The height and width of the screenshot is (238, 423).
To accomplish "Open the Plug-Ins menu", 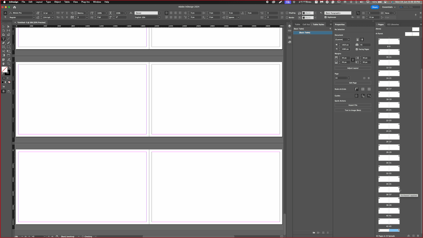I will 85,2.
